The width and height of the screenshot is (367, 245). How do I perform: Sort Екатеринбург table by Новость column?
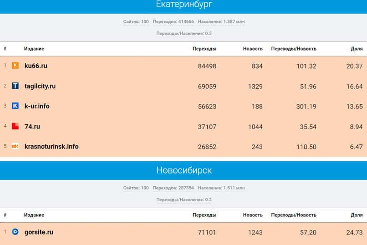pyautogui.click(x=253, y=49)
